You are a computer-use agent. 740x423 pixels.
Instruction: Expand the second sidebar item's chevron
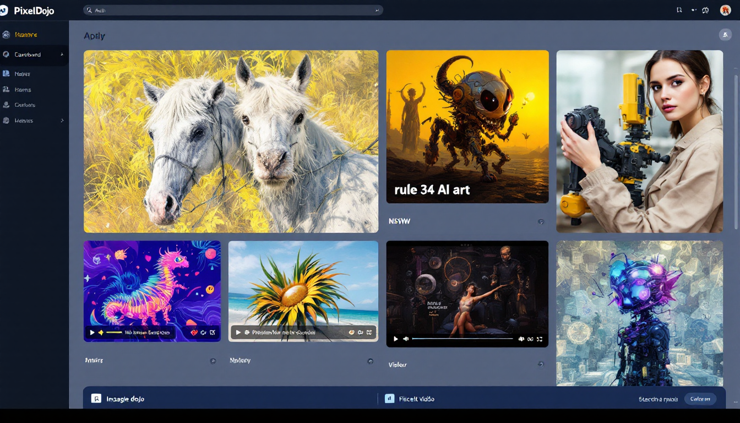(62, 55)
